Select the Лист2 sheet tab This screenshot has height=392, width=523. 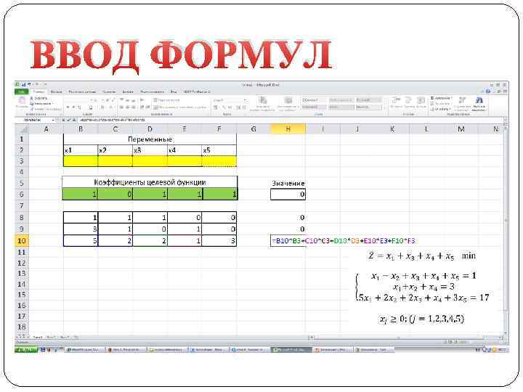pyautogui.click(x=51, y=338)
